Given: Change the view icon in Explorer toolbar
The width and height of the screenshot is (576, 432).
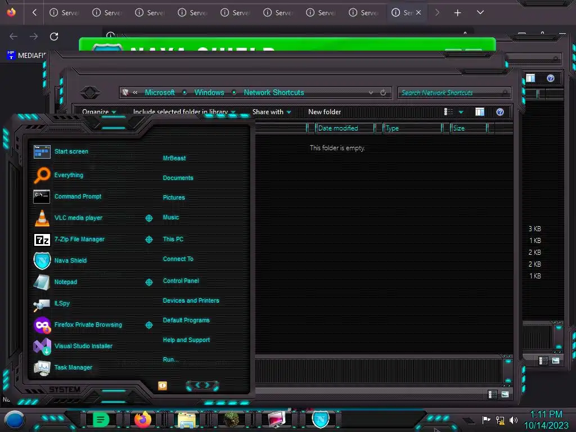Looking at the screenshot, I should (x=448, y=112).
